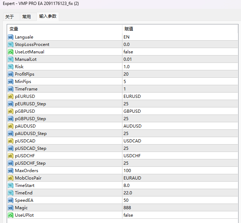Click the integer icon beside pUSDCAD_Step
Viewport: 241px width, 223px height.
click(11, 148)
